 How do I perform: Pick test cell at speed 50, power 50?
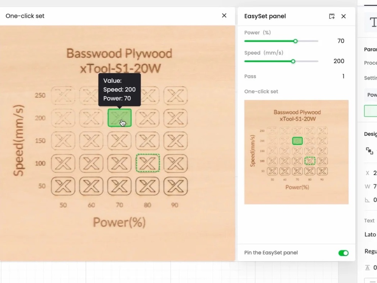(63, 186)
